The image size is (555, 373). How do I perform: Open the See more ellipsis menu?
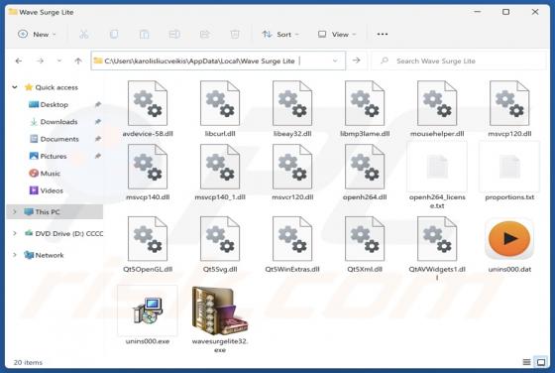383,35
